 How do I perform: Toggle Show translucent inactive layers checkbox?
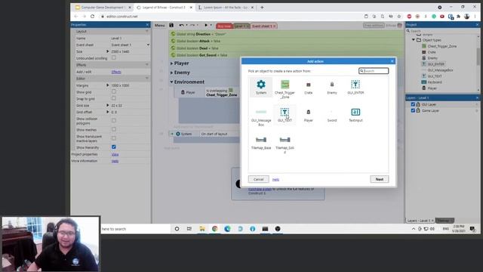point(114,138)
